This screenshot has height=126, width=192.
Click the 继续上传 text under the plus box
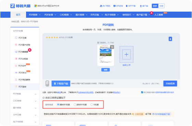pos(127,65)
